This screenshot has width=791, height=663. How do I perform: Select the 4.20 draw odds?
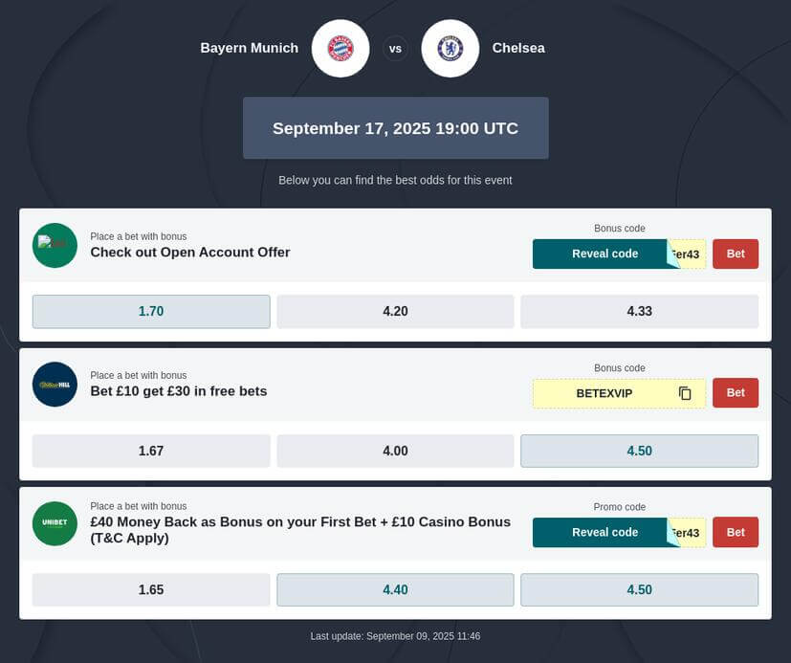396,311
